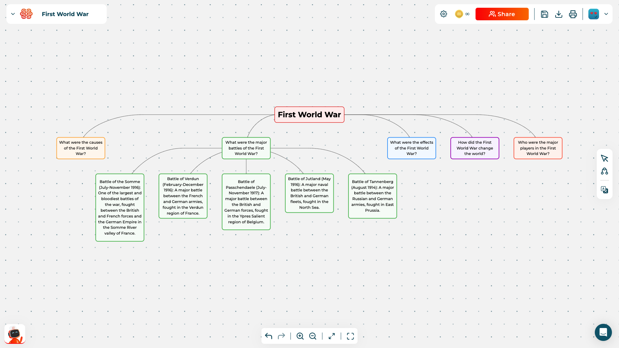Download the mind map
The image size is (619, 348).
[559, 14]
